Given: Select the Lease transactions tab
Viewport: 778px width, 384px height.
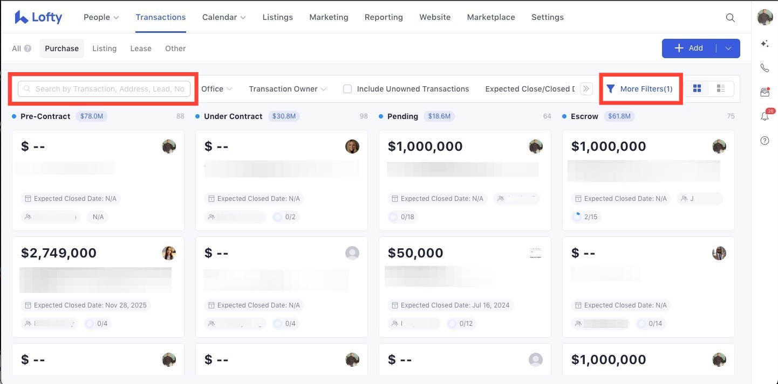Looking at the screenshot, I should pos(141,48).
